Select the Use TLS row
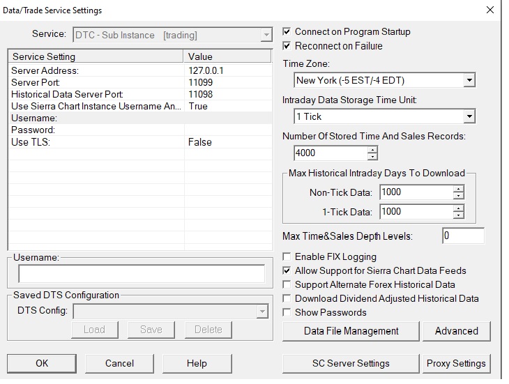 [140, 142]
